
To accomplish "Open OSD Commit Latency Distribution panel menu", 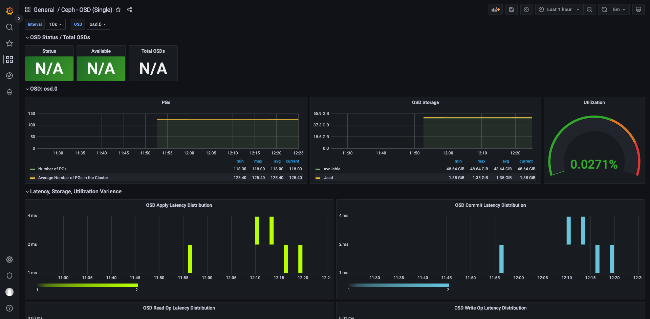I will pos(491,205).
